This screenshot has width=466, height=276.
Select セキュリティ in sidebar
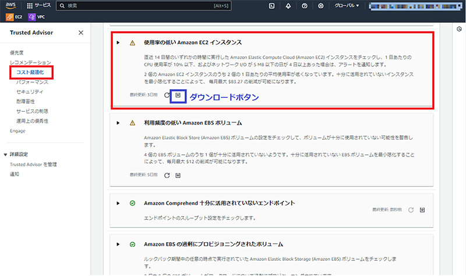tap(30, 91)
